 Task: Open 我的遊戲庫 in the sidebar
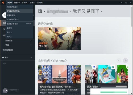(x=8, y=50)
